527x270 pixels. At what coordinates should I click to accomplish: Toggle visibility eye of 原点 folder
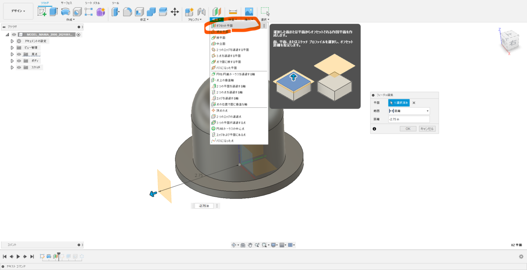pos(19,54)
